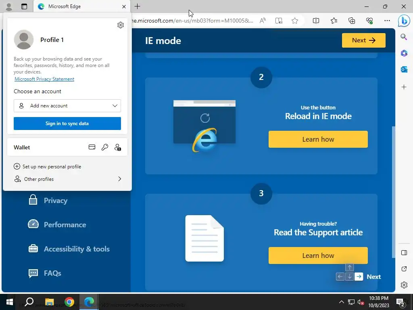Click Sign in to sync data
The width and height of the screenshot is (413, 310).
67,124
